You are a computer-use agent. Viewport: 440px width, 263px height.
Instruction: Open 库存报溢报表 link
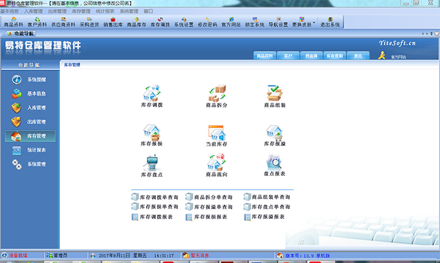(x=265, y=216)
